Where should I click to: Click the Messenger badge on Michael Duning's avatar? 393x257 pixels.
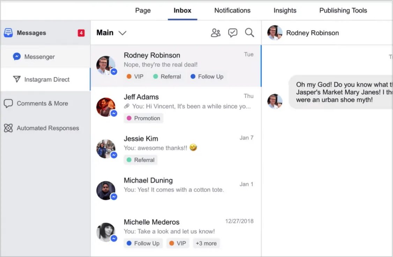pyautogui.click(x=114, y=197)
